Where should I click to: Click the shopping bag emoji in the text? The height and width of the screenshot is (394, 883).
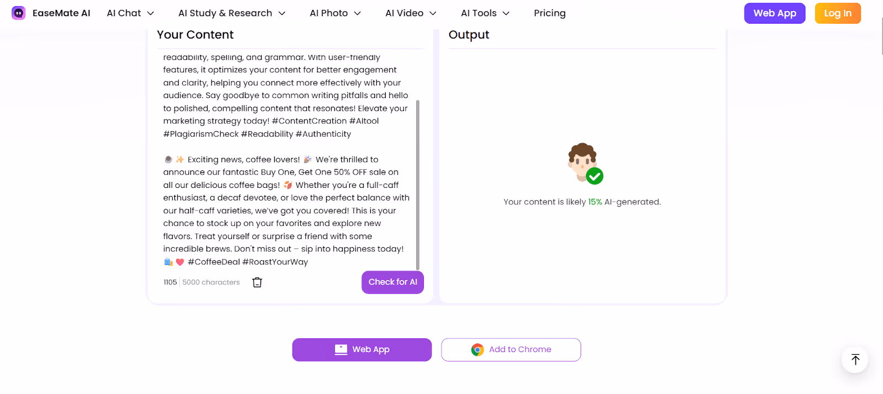point(168,262)
